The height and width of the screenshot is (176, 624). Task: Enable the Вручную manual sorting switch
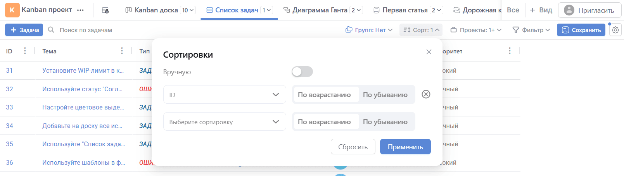pos(302,72)
